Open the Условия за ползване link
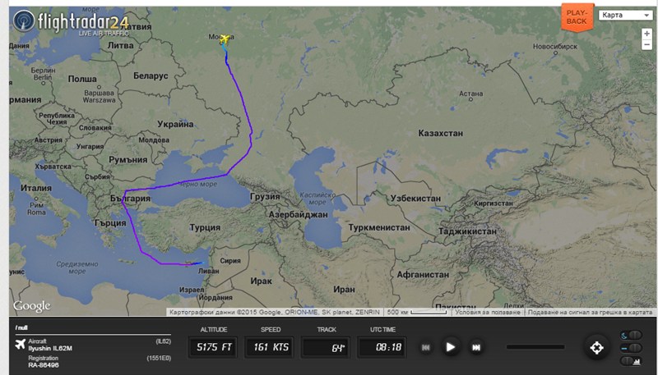Viewport: 658px width, 375px height. tap(487, 312)
